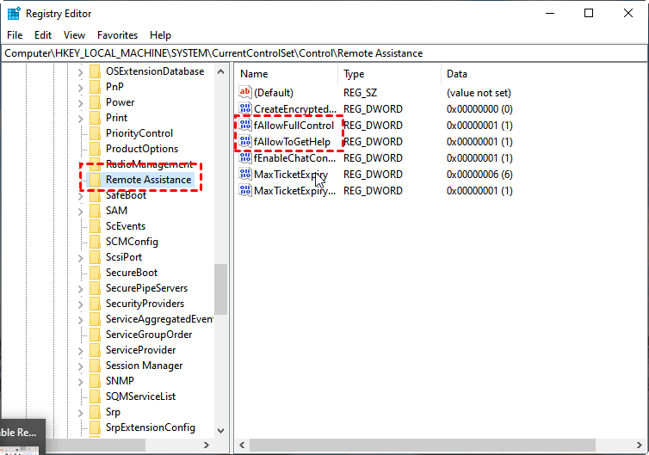Open the File menu
Viewport: 649px width, 455px height.
coord(15,35)
